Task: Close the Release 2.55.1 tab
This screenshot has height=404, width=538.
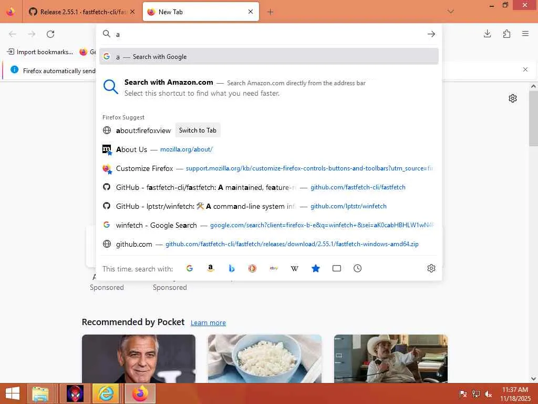Action: pos(132,12)
